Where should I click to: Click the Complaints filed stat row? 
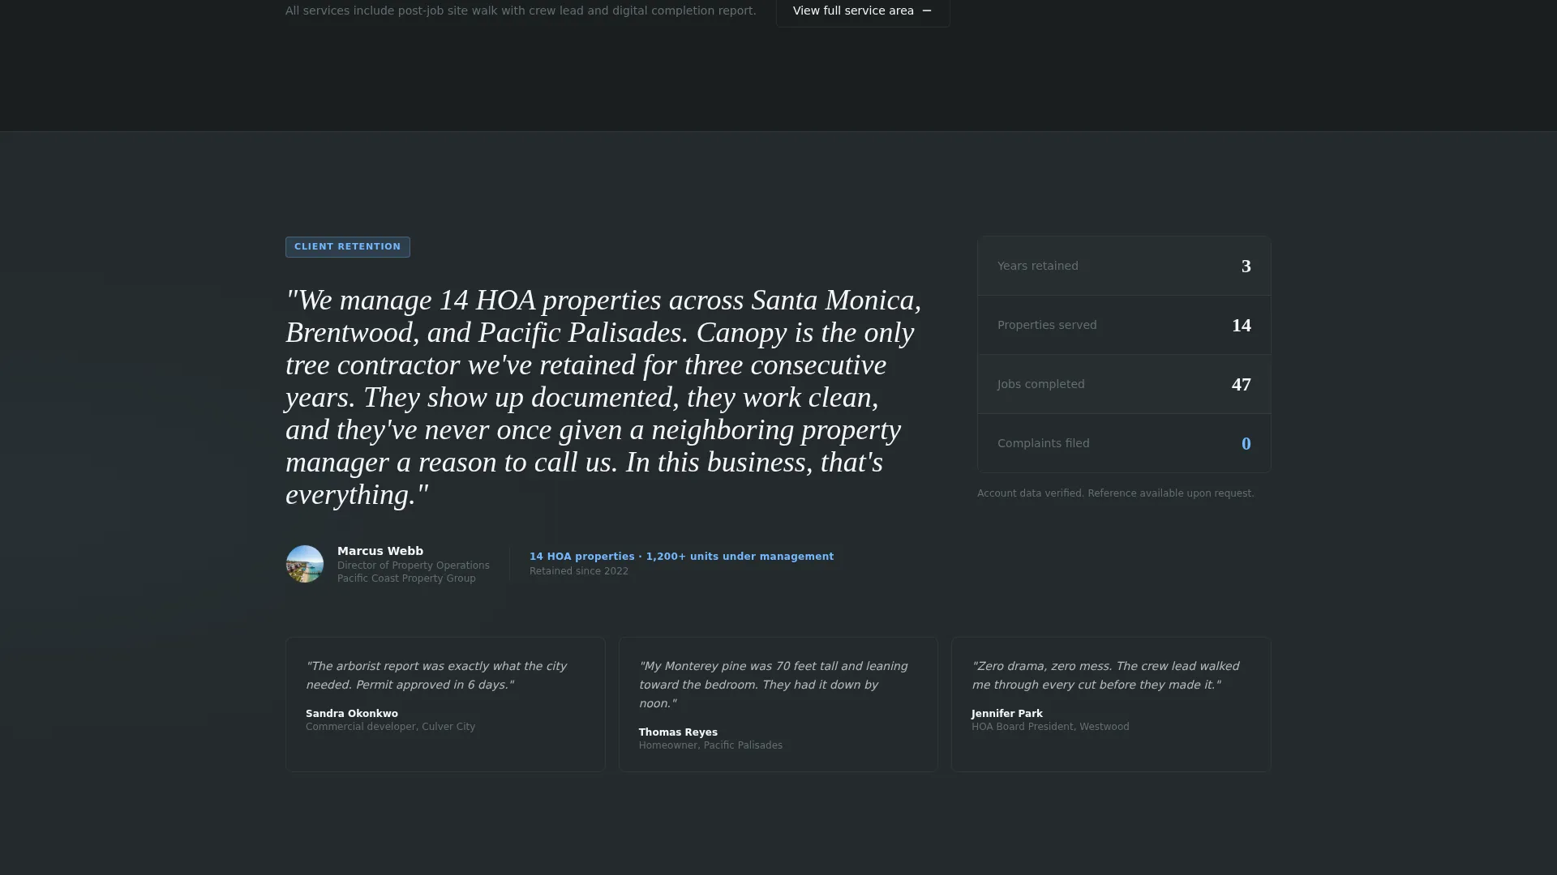(x=1124, y=443)
